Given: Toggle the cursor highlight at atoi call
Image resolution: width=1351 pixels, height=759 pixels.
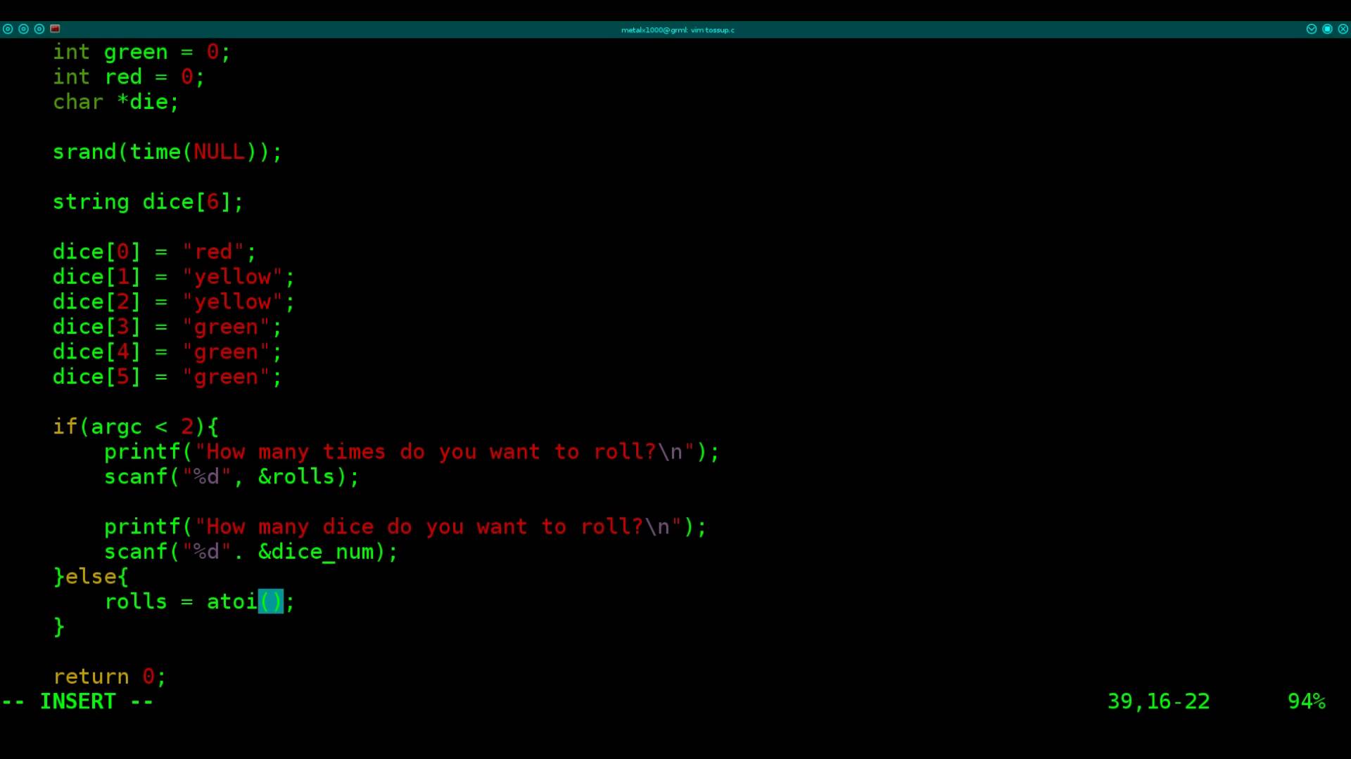Looking at the screenshot, I should coord(270,601).
